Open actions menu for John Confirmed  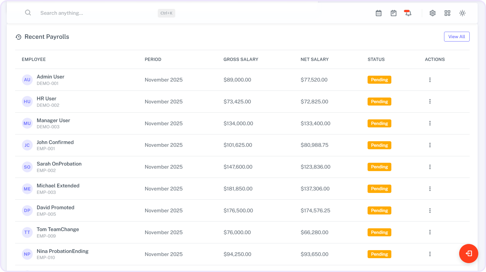click(430, 145)
